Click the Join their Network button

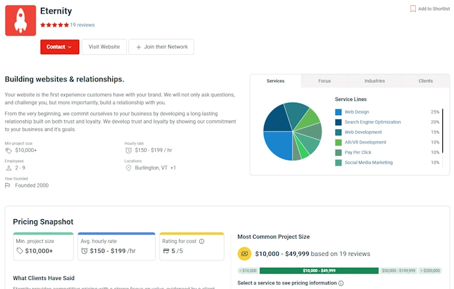point(161,47)
